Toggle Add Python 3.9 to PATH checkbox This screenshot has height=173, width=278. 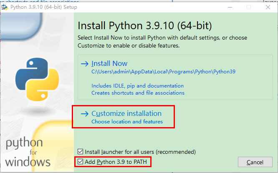[x=80, y=162]
